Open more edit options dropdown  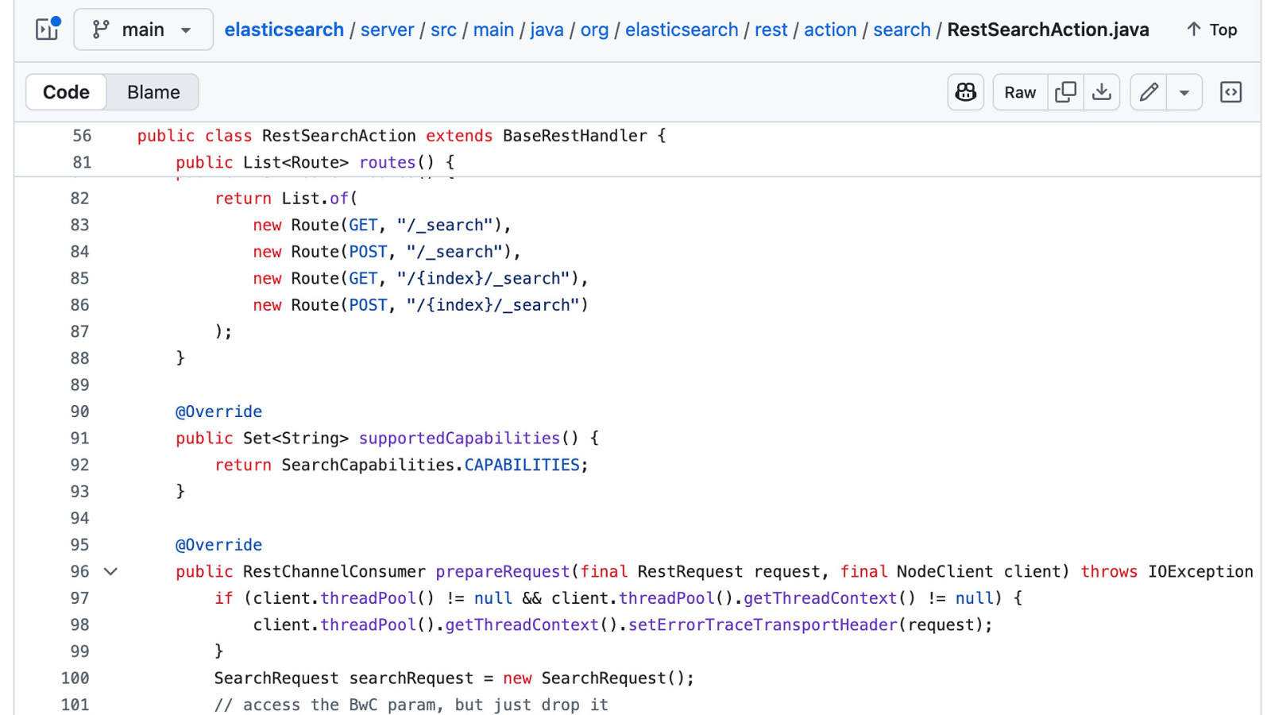pos(1184,92)
